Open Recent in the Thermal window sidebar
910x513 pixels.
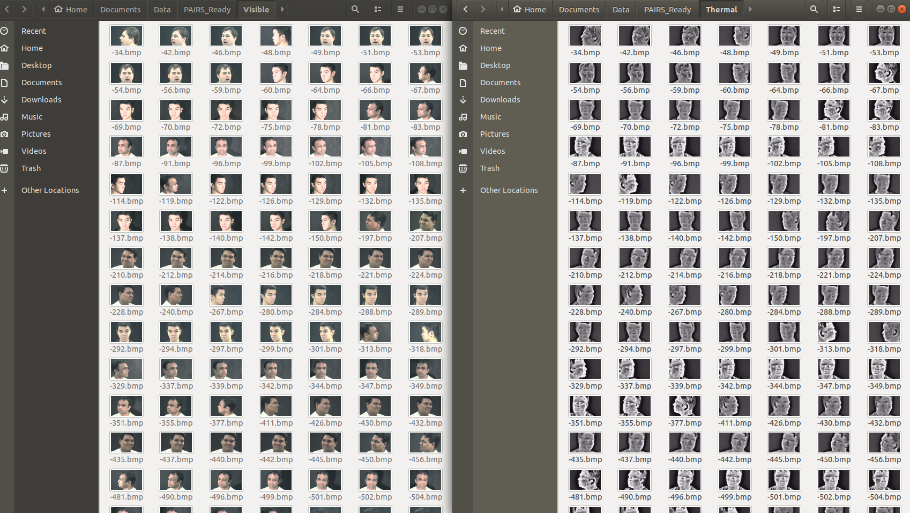pyautogui.click(x=492, y=31)
